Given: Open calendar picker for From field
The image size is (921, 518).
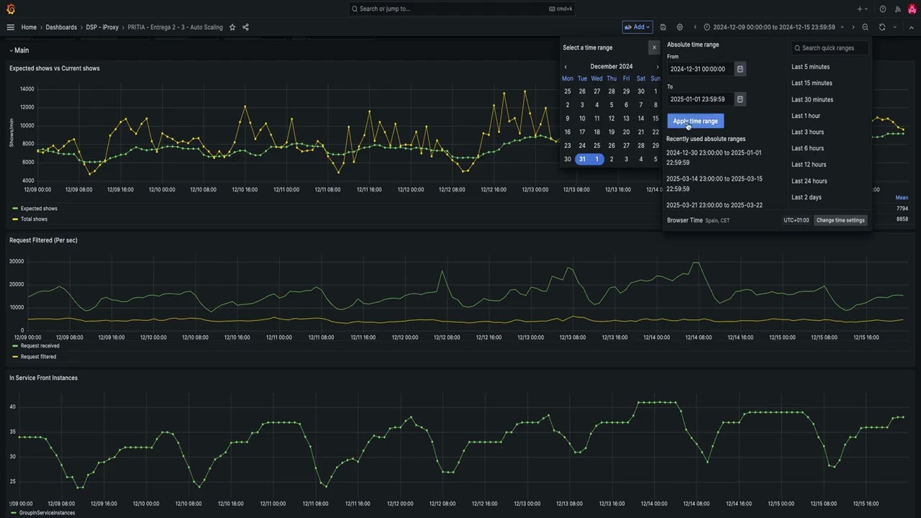Looking at the screenshot, I should point(740,69).
